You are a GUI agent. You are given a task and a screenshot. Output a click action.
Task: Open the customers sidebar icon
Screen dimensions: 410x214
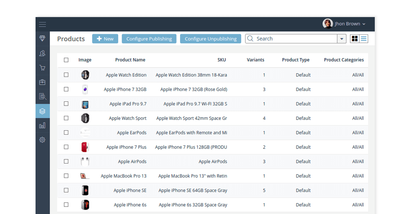coord(42,53)
